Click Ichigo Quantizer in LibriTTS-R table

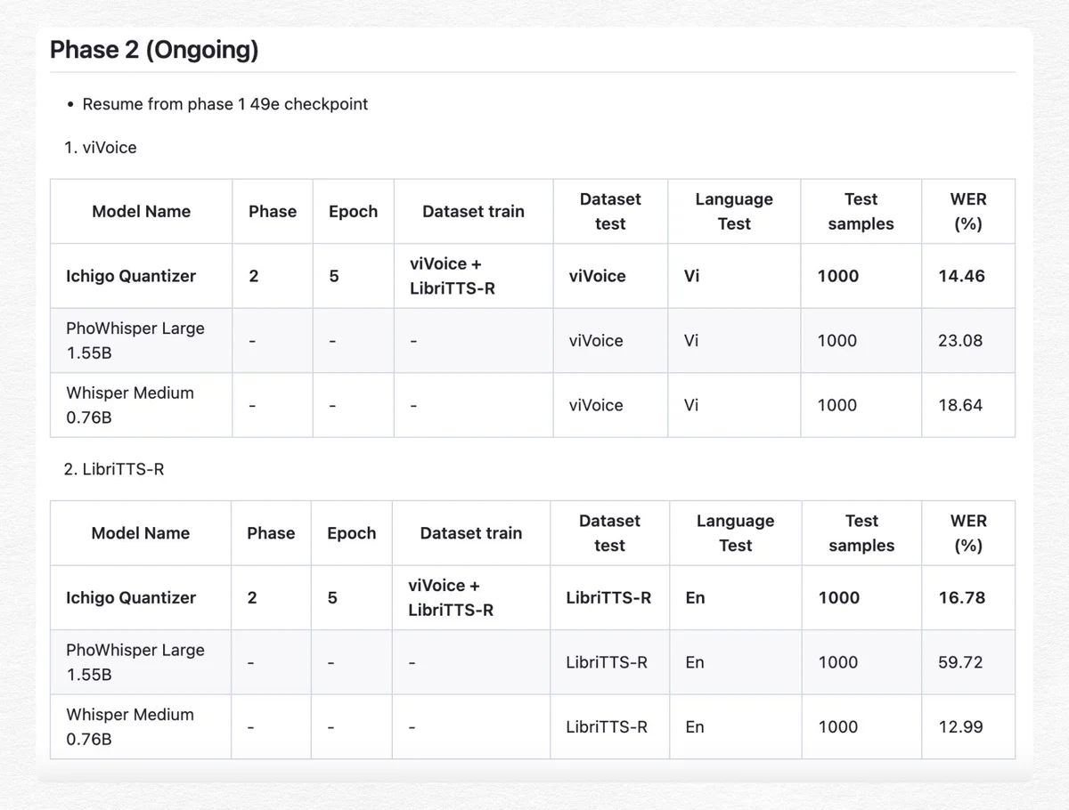pyautogui.click(x=131, y=597)
